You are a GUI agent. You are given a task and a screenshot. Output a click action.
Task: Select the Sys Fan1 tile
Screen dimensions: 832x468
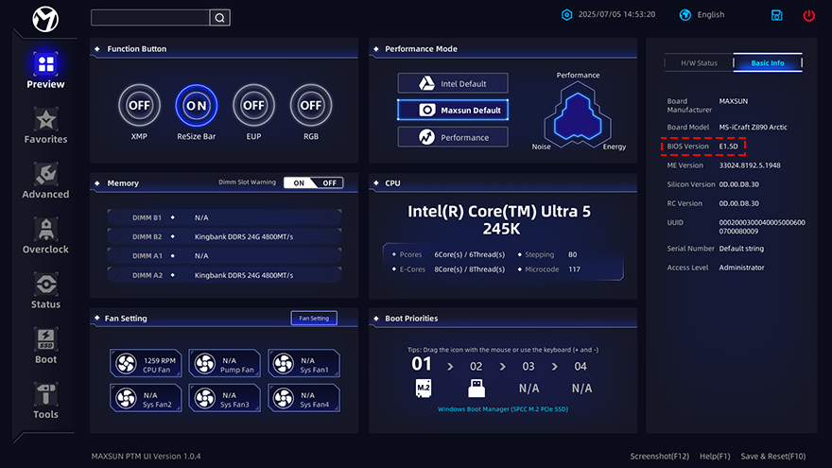[x=303, y=363]
